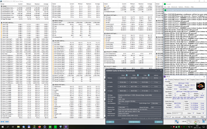Viewport: 207px width, 129px height.
Task: Open Task View from taskbar
Action: [13, 127]
